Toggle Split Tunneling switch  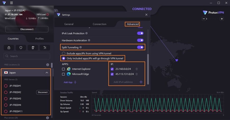[x=140, y=47]
